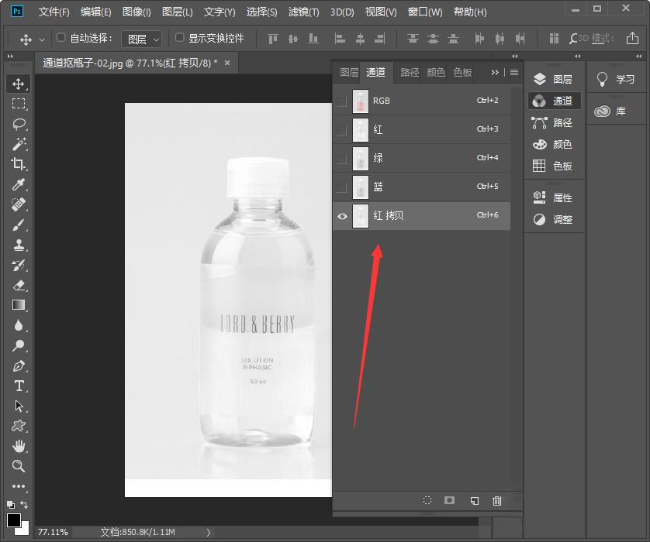This screenshot has height=542, width=650.
Task: Select the Magic Wand tool
Action: pyautogui.click(x=19, y=144)
